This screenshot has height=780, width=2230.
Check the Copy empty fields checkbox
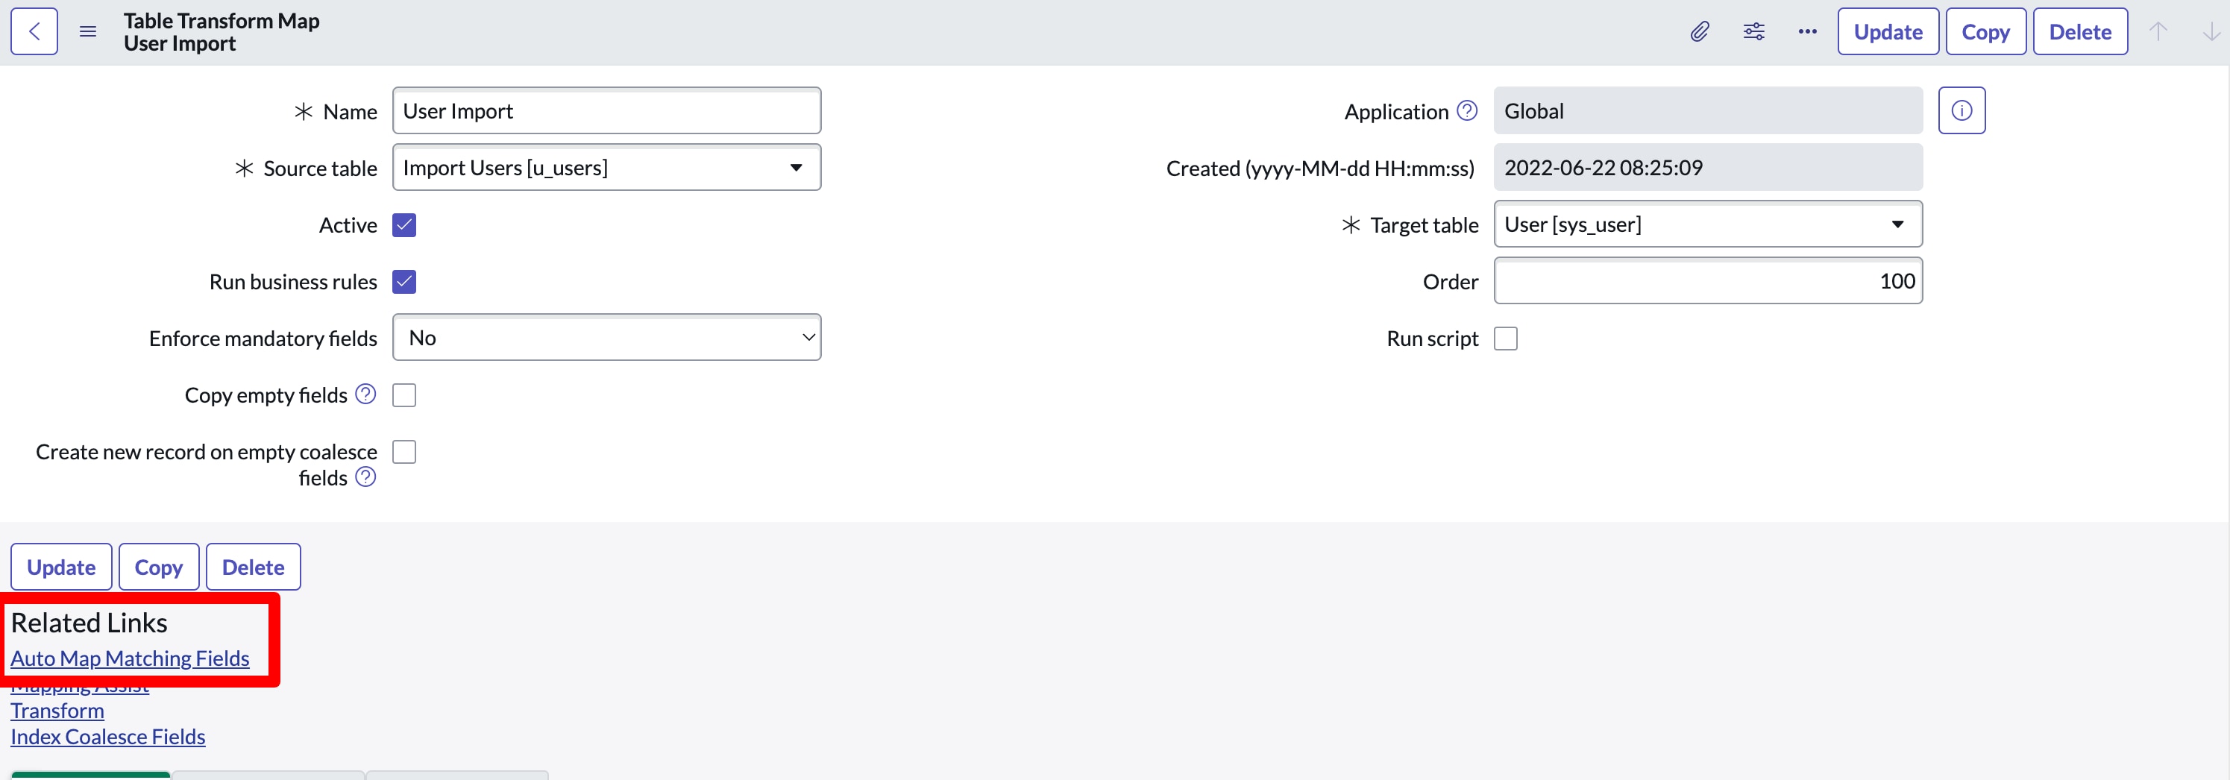tap(404, 396)
